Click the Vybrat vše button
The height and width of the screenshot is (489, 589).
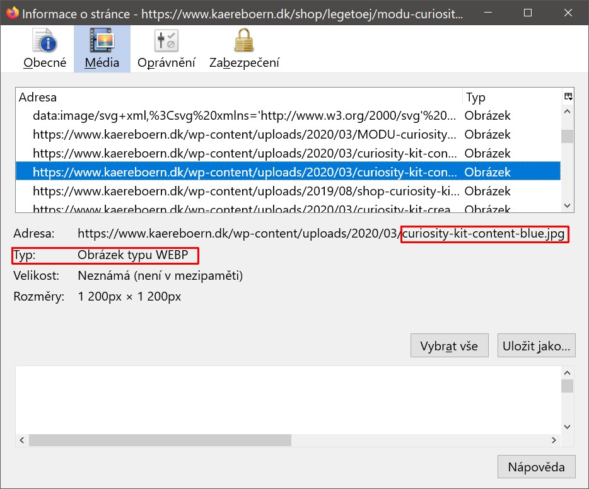coord(449,345)
